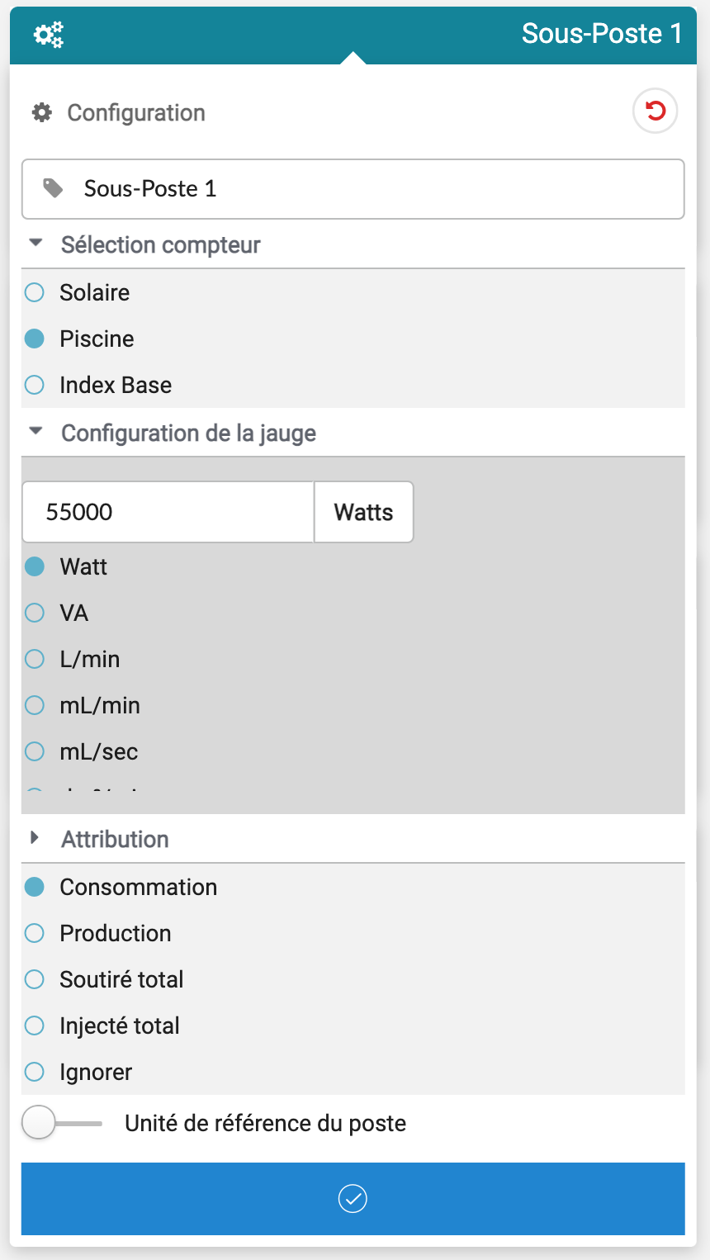Click the gears icon in the header
Image resolution: width=710 pixels, height=1260 pixels.
coord(48,35)
